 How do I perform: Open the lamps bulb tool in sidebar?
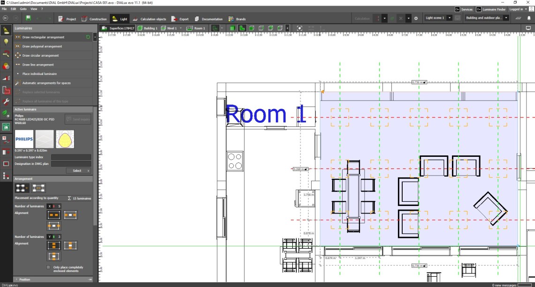[x=6, y=42]
